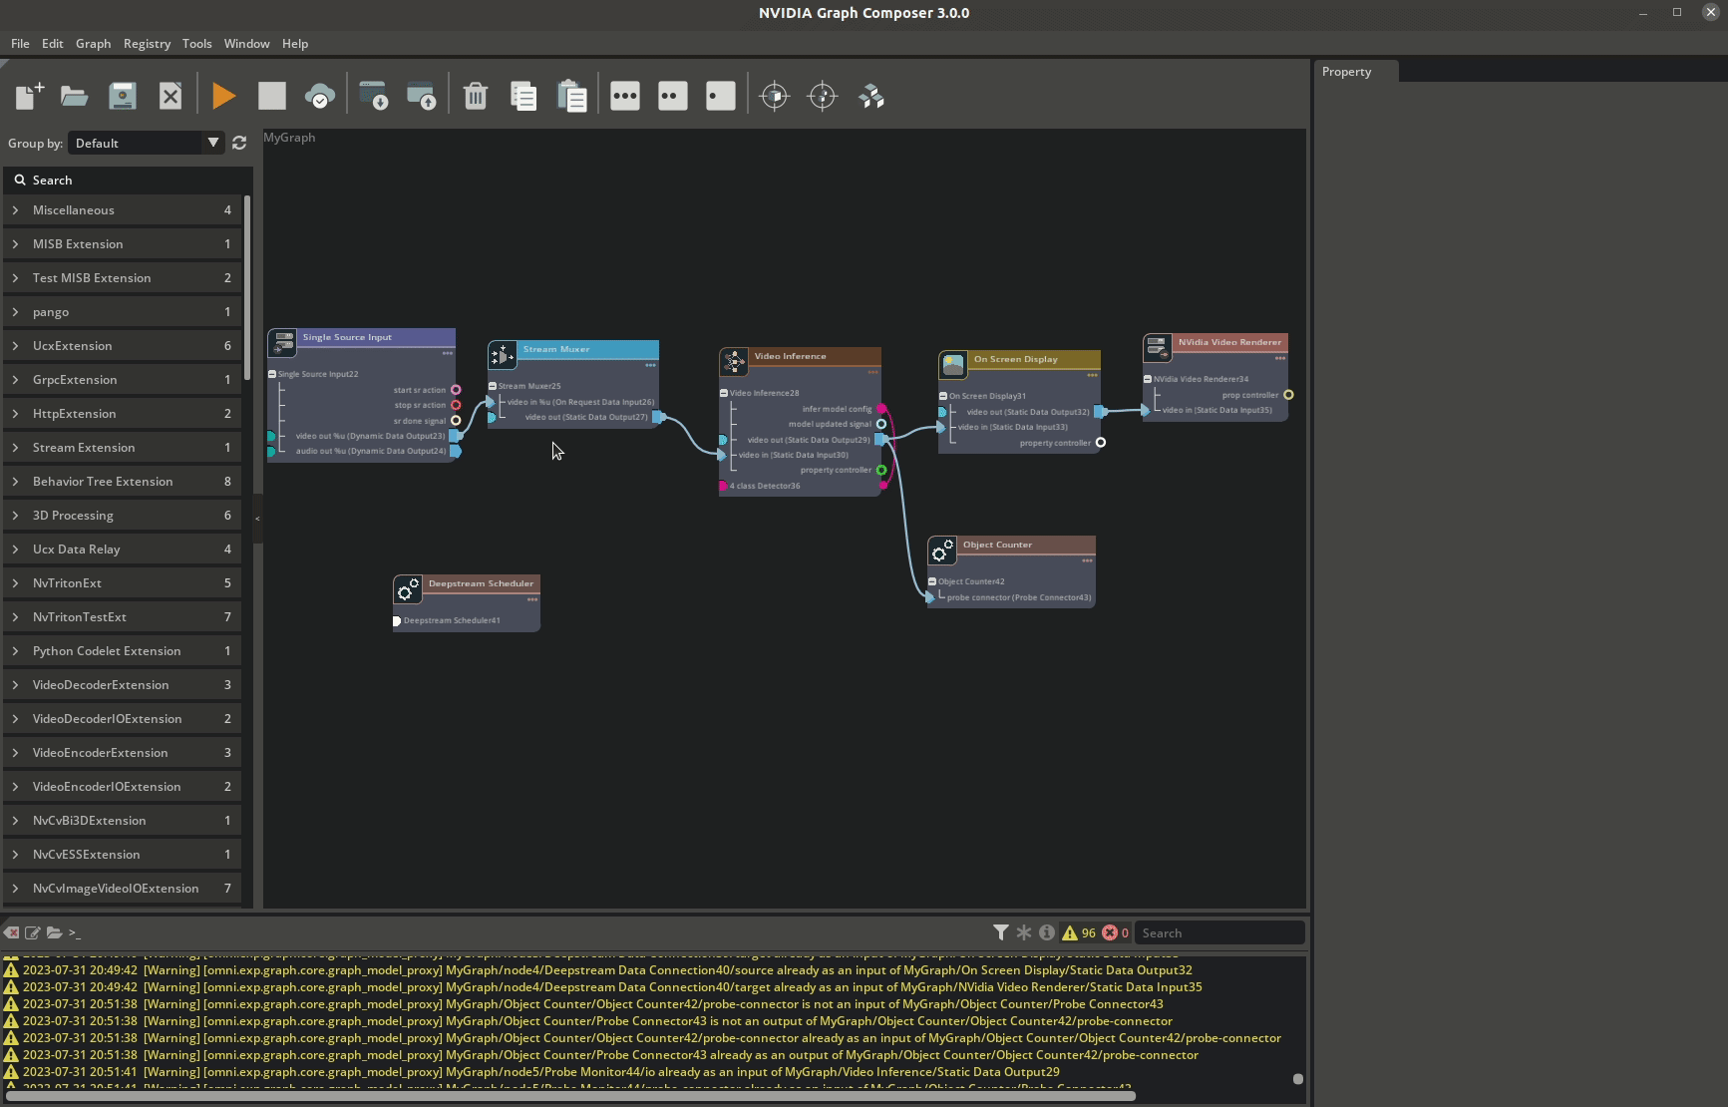Open the Graph menu
The image size is (1728, 1107).
[93, 44]
